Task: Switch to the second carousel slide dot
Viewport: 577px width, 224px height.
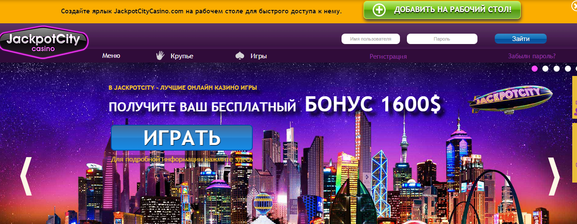Action: coord(545,68)
